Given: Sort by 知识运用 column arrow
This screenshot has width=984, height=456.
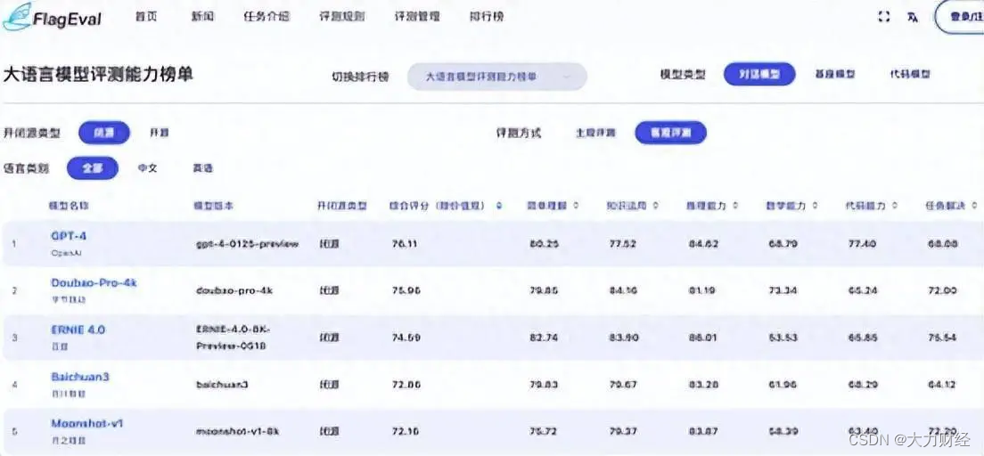Looking at the screenshot, I should click(656, 206).
